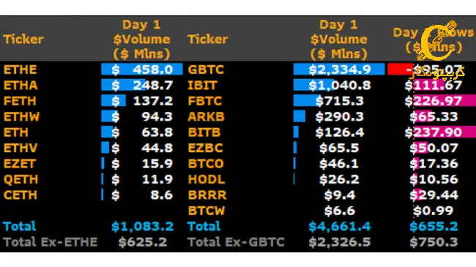The width and height of the screenshot is (476, 267).
Task: Click the pink FBTC flows bar
Action: coord(445,101)
